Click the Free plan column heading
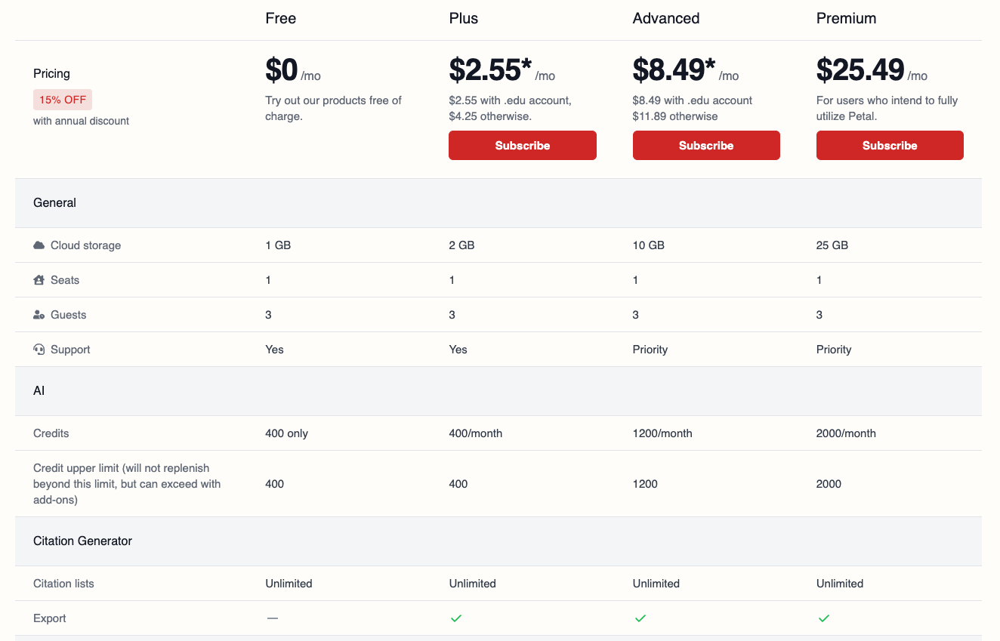Screen dimensions: 1000x641 tap(280, 18)
